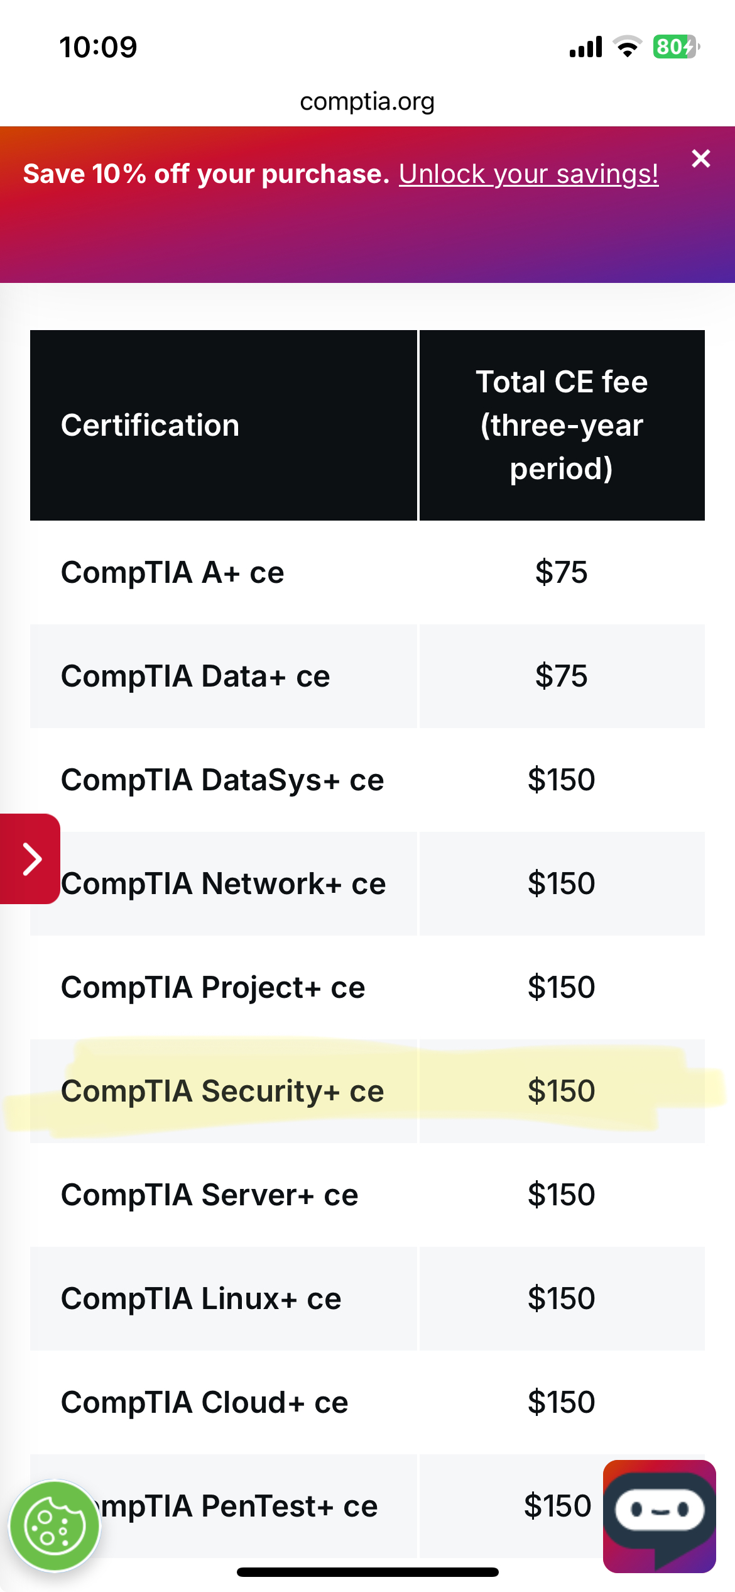Tap the CompTIA Cloud+ ce entry
This screenshot has width=735, height=1592.
click(204, 1403)
